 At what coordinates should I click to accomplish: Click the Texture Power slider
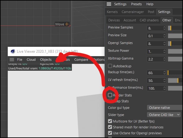(175, 51)
